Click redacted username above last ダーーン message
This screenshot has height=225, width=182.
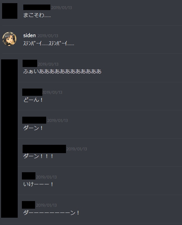28,205
